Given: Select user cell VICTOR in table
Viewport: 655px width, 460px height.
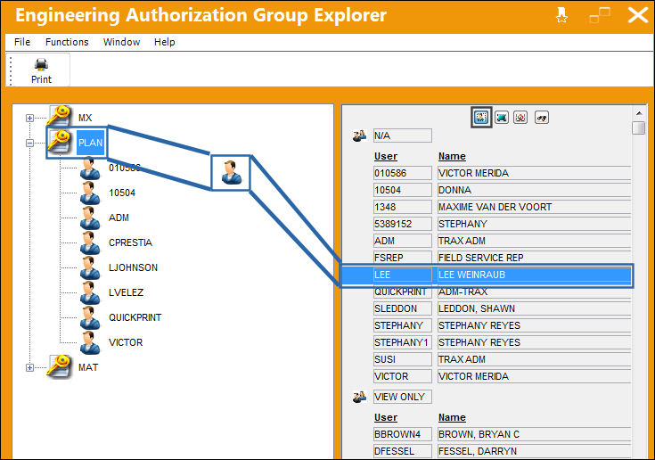Looking at the screenshot, I should pyautogui.click(x=402, y=376).
